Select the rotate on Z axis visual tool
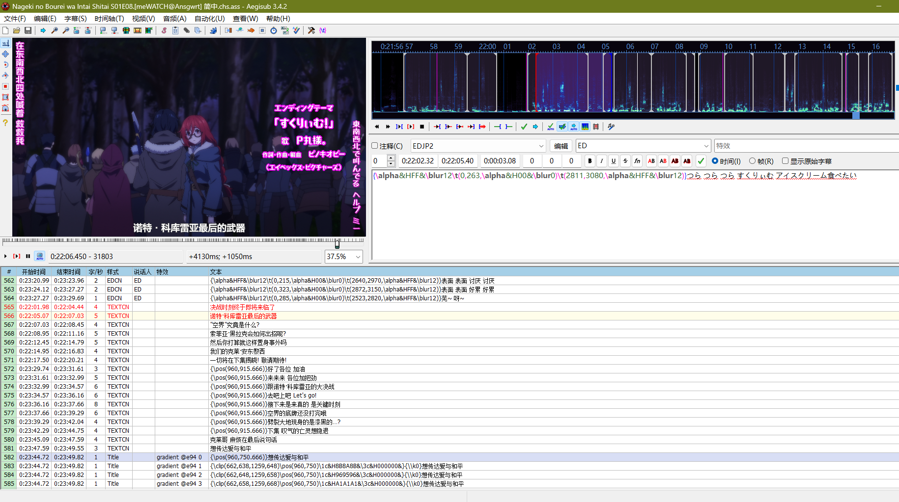This screenshot has width=899, height=502. pyautogui.click(x=5, y=65)
